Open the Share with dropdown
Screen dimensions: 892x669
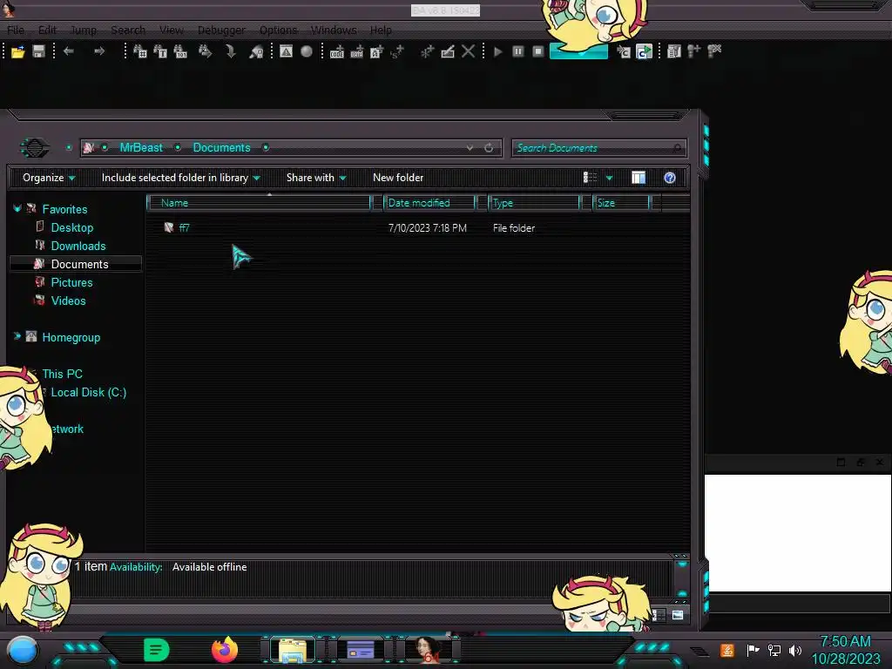(x=316, y=178)
